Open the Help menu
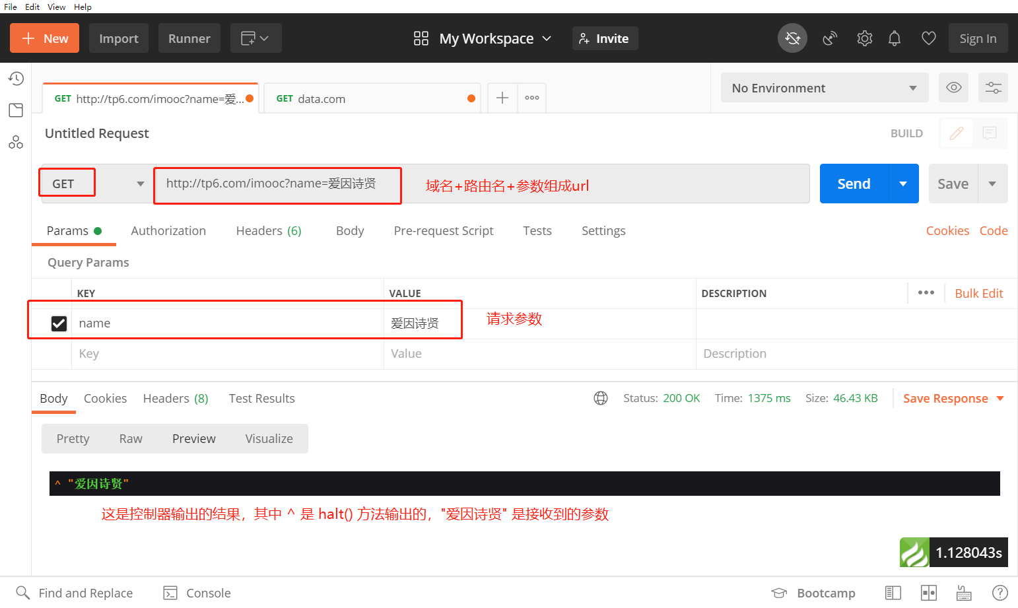The width and height of the screenshot is (1018, 608). [83, 7]
